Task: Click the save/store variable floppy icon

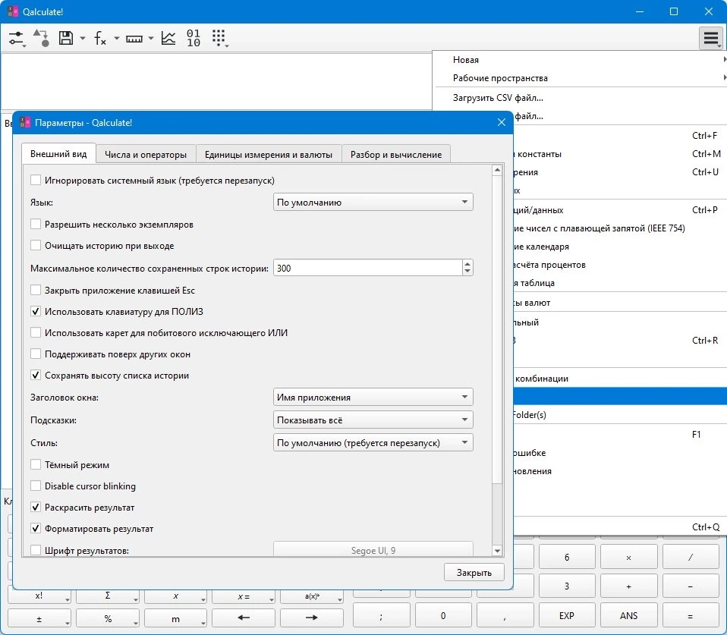Action: (x=66, y=38)
